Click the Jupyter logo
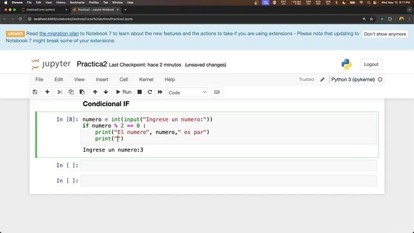Screen dimensions: 414x233 51,64
